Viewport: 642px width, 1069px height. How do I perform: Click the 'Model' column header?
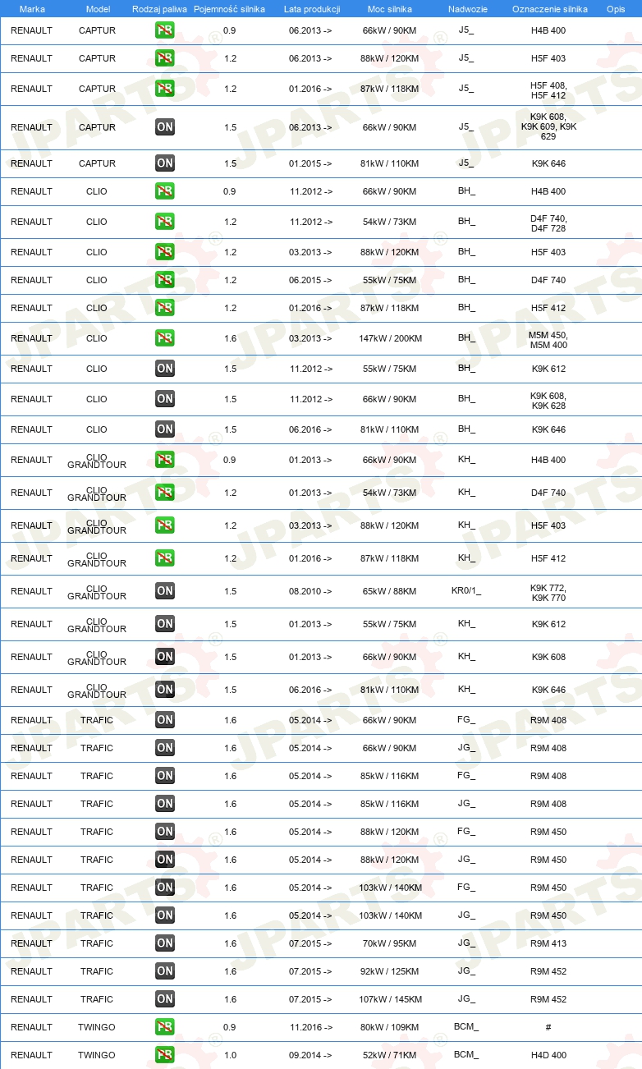[98, 9]
